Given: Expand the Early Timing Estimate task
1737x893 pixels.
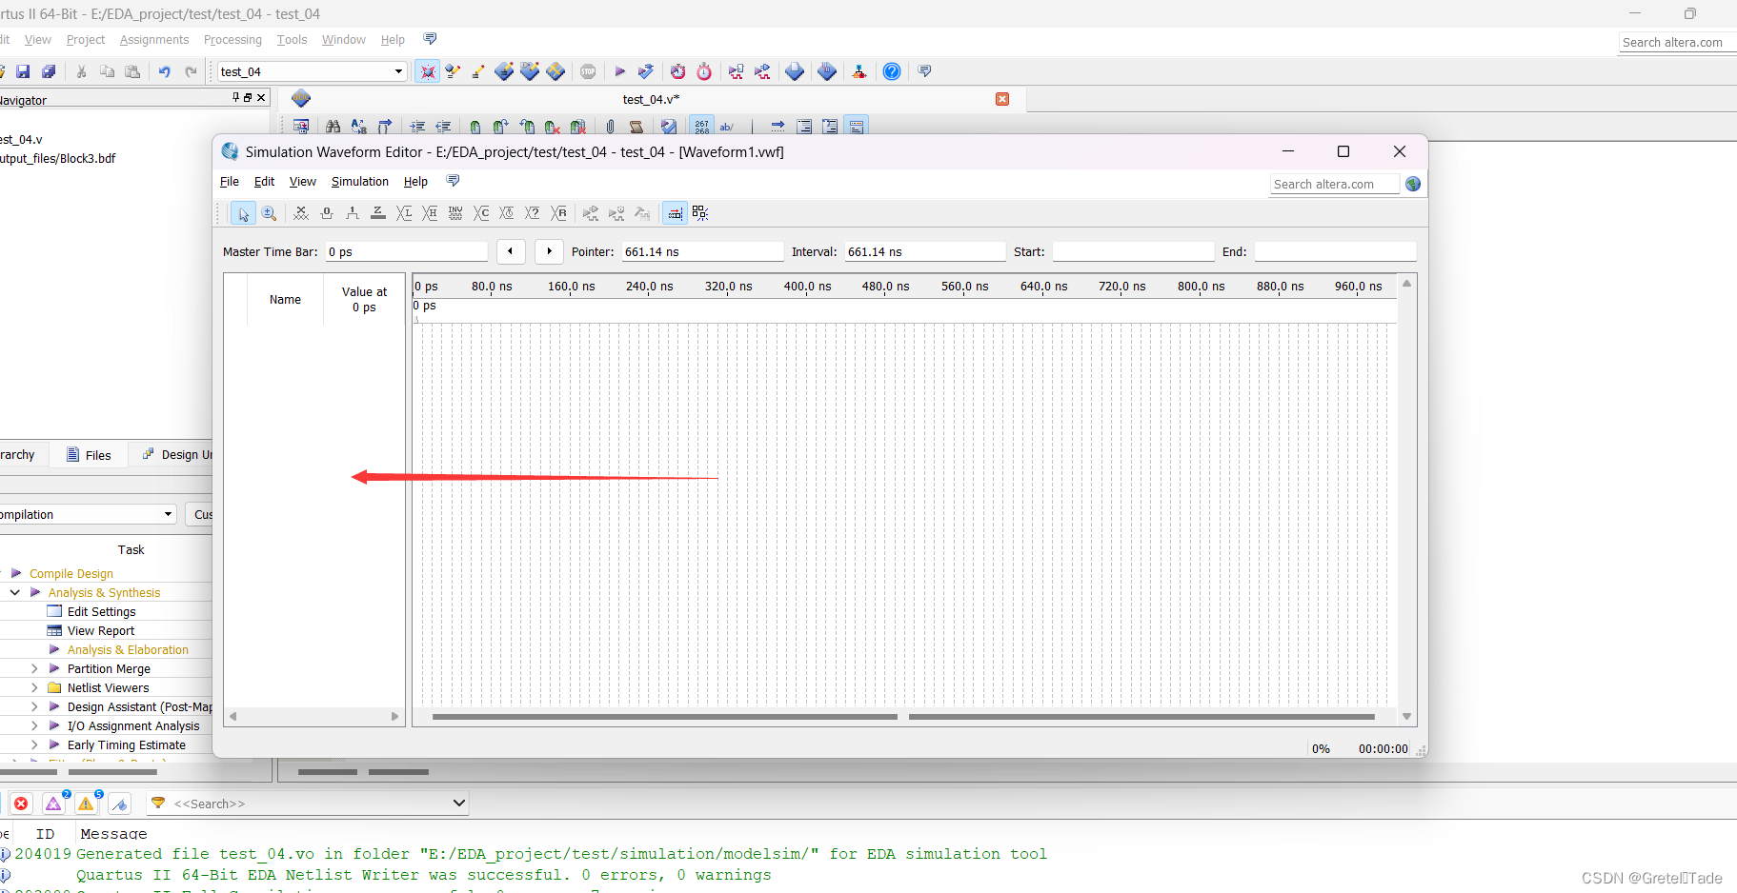Looking at the screenshot, I should coord(34,744).
